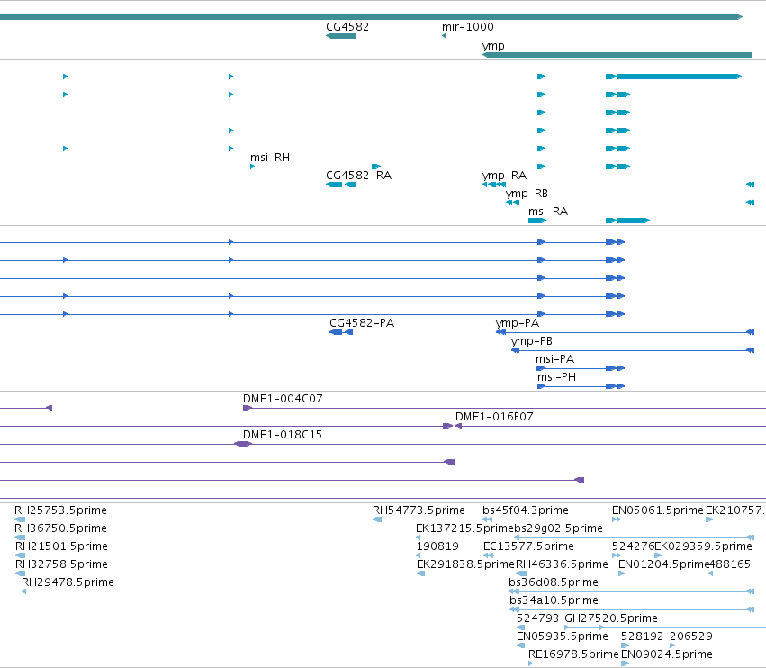
Task: Select EST RE16978.5prime
Action: click(x=573, y=654)
